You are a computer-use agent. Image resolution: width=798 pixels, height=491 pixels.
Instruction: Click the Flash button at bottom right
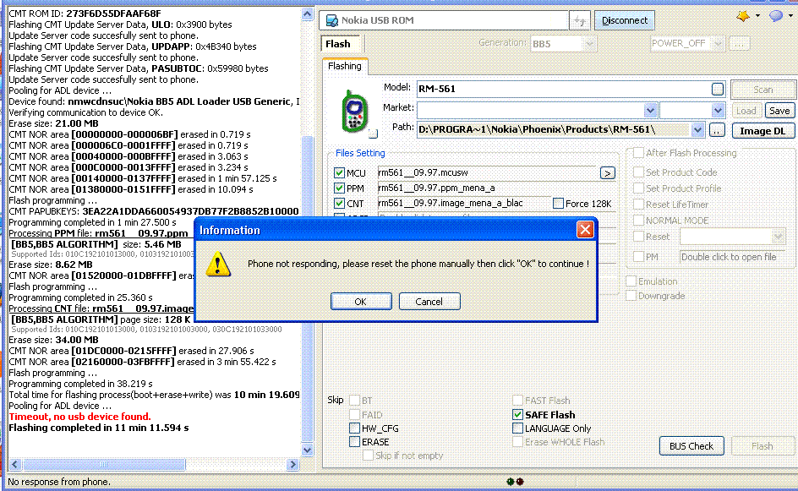click(762, 446)
